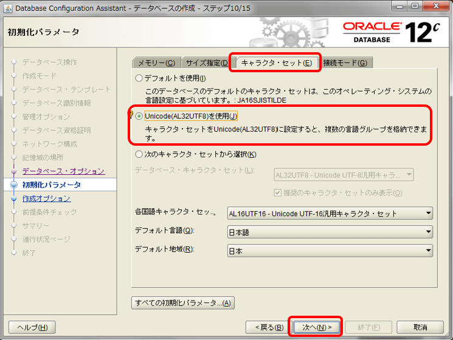Open the データベース・オプション step link
This screenshot has height=340, width=453.
(64, 171)
